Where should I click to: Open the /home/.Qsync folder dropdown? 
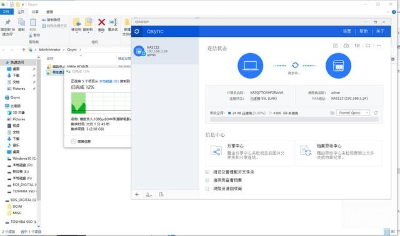pyautogui.click(x=352, y=112)
